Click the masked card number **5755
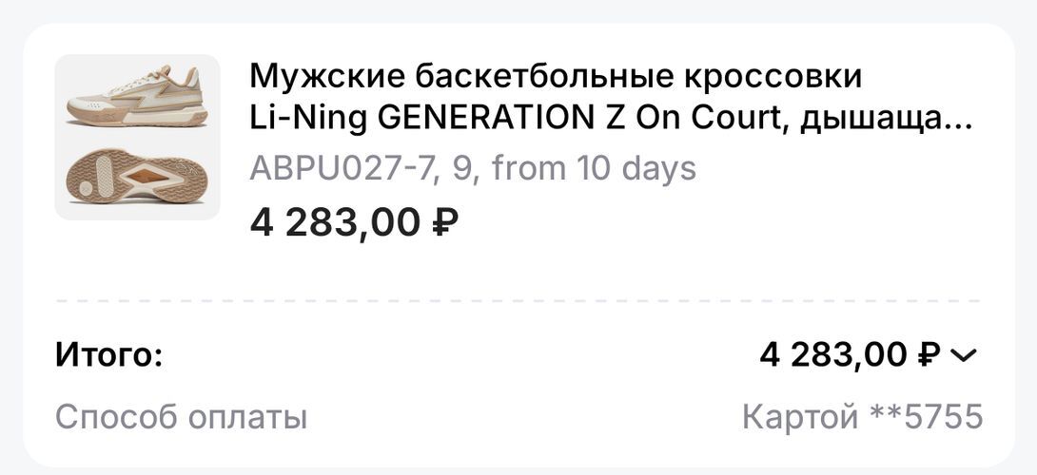1037x475 pixels. coord(927,417)
